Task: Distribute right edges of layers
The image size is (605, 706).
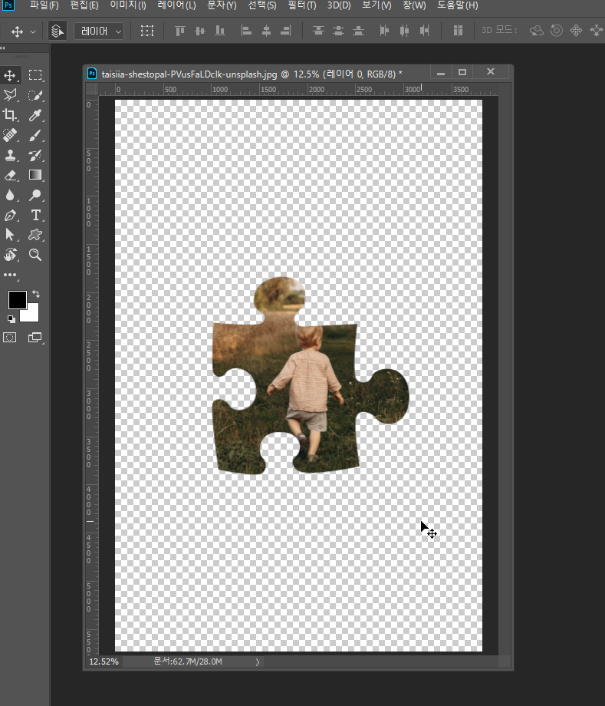Action: pos(424,31)
